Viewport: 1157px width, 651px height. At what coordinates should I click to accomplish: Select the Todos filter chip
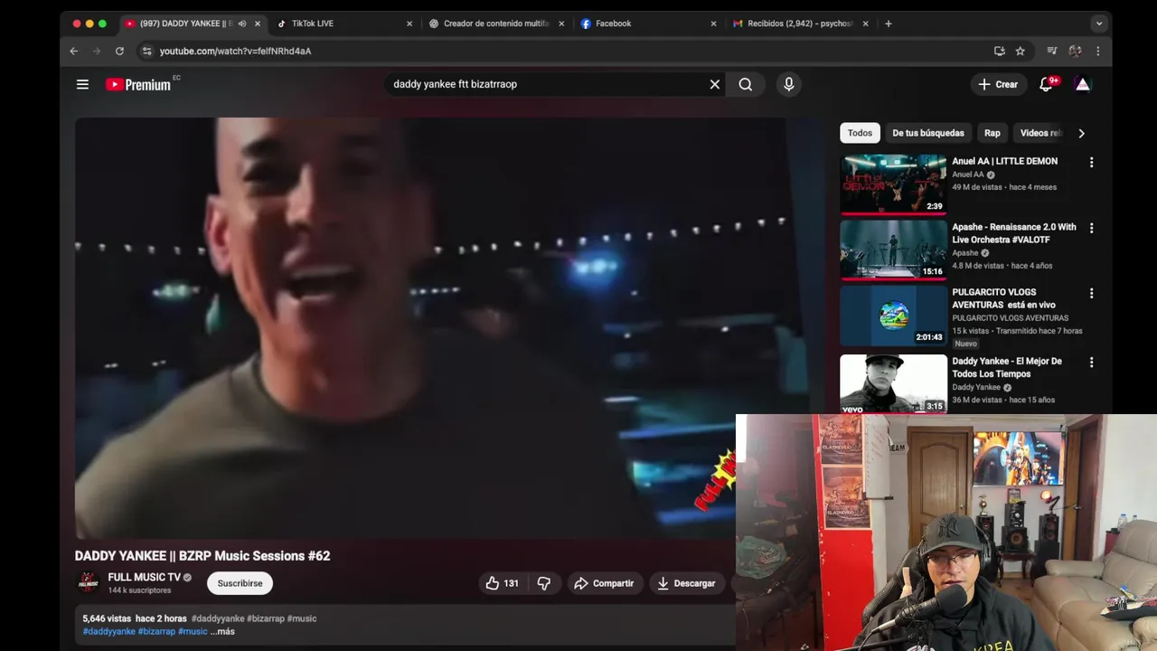pos(860,133)
